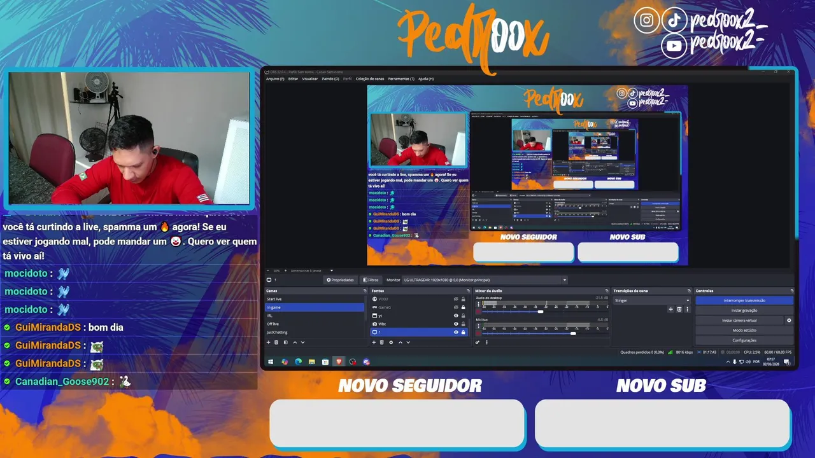Screen dimensions: 815x458
Task: Open the 50% preview zoom dropdown
Action: click(x=277, y=271)
